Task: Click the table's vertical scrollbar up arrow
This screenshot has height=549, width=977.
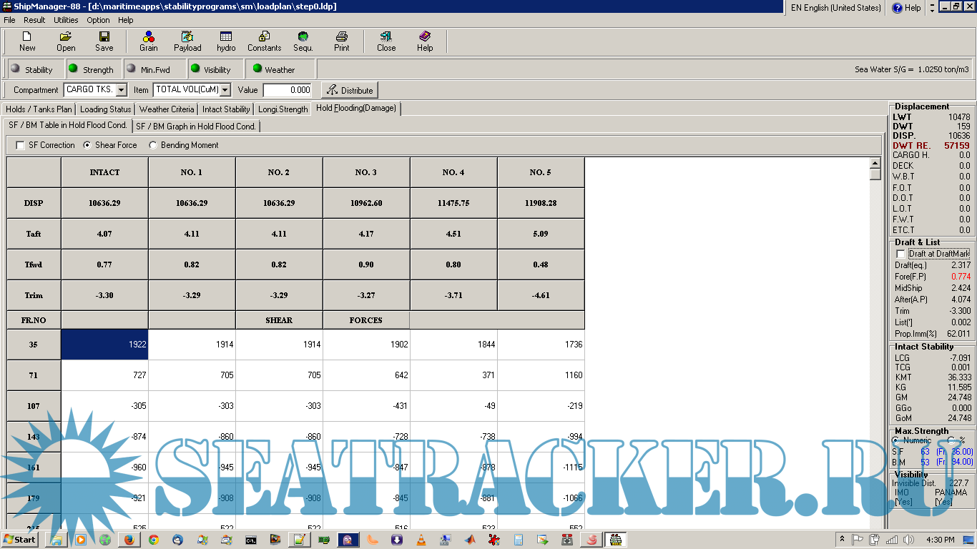Action: click(875, 163)
